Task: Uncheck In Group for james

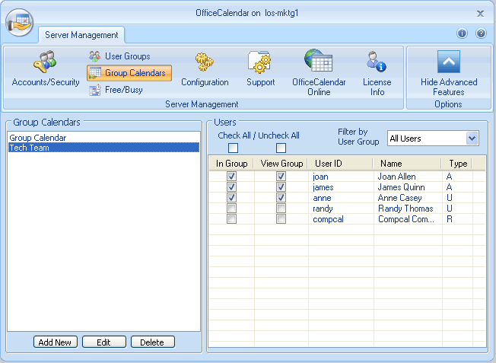Action: coord(231,186)
